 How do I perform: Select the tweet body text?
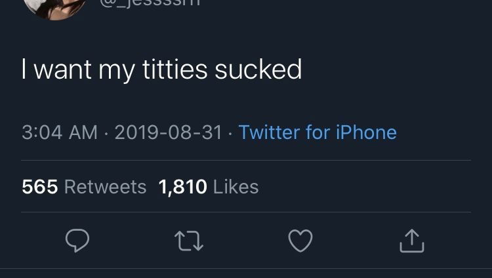pos(161,70)
